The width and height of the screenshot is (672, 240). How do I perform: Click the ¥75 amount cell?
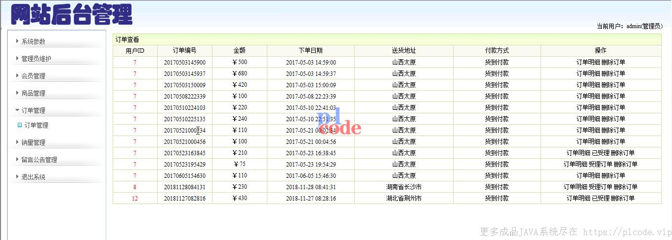(240, 164)
